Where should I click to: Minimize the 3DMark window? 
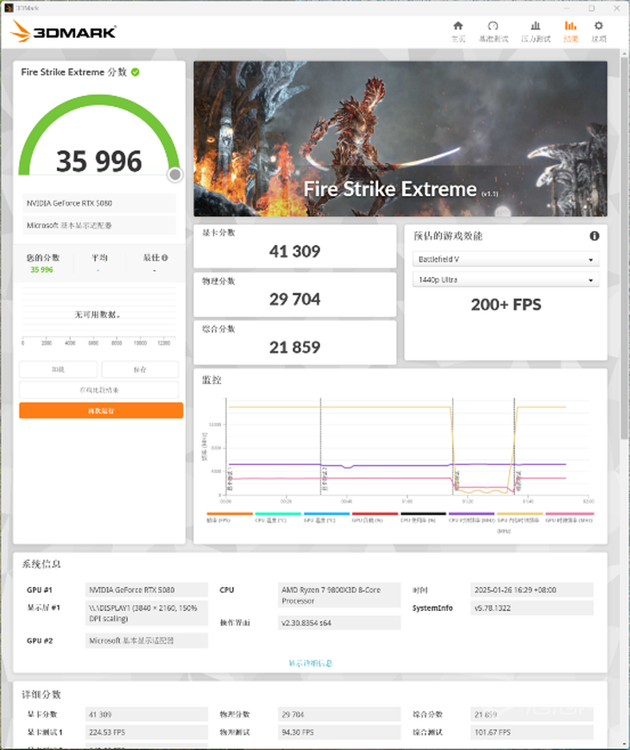point(567,8)
